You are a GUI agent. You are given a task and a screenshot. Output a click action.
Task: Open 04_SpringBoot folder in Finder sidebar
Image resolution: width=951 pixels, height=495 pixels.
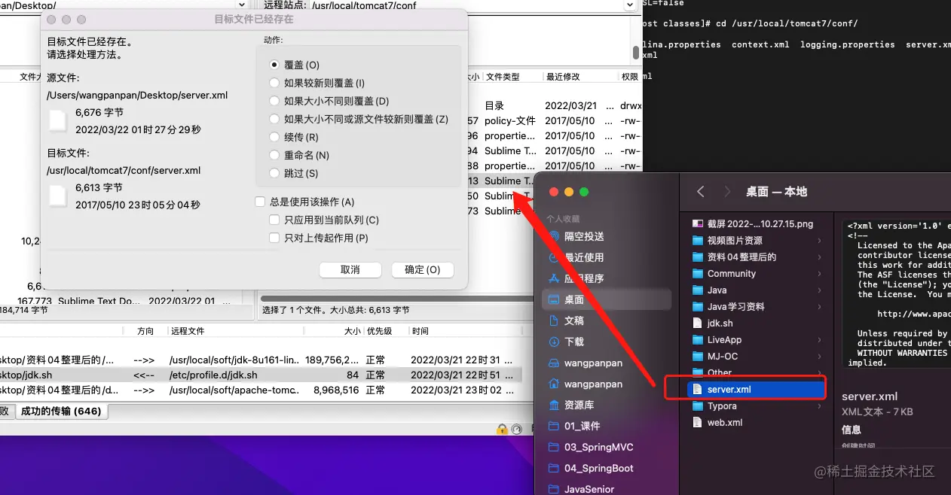[x=592, y=468]
